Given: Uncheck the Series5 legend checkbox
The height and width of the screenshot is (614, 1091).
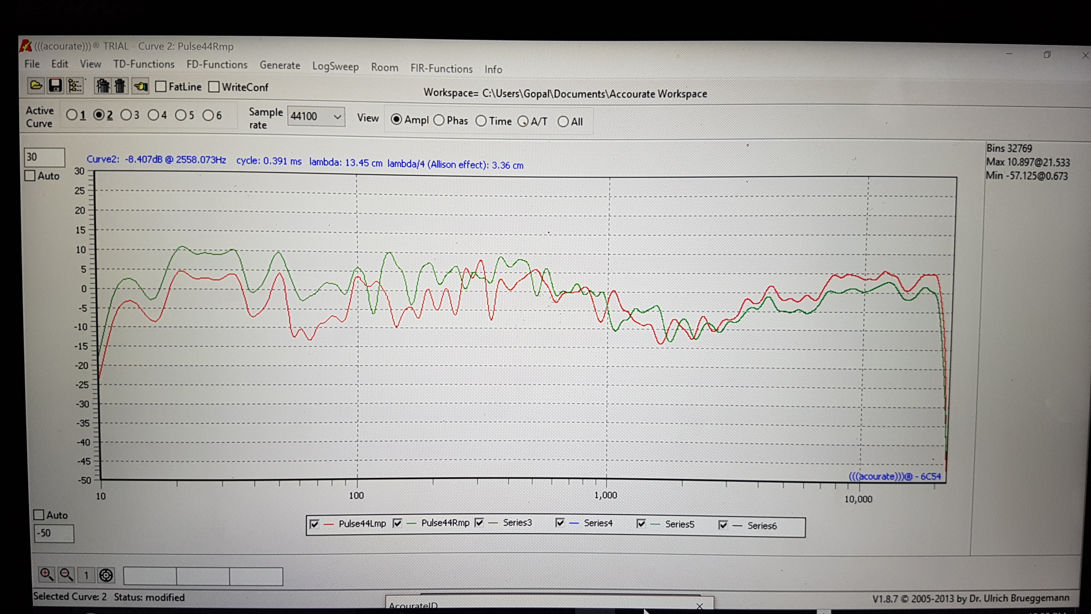Looking at the screenshot, I should click(x=641, y=523).
